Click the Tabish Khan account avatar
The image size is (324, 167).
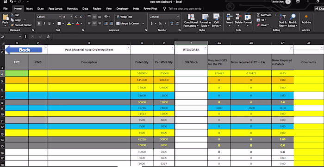coord(288,2)
